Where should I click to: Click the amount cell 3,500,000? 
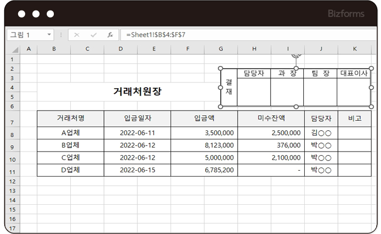[x=204, y=133]
